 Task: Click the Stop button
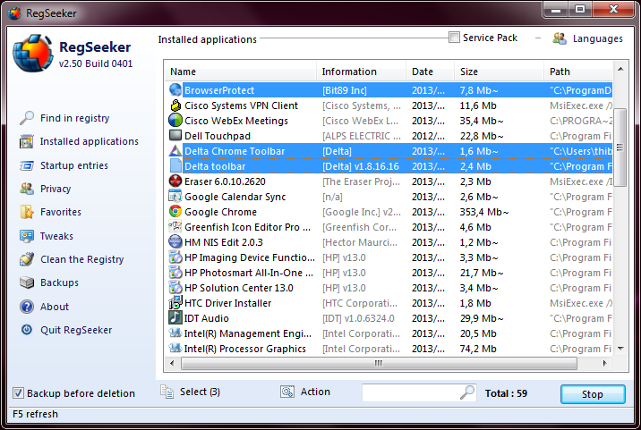point(593,394)
